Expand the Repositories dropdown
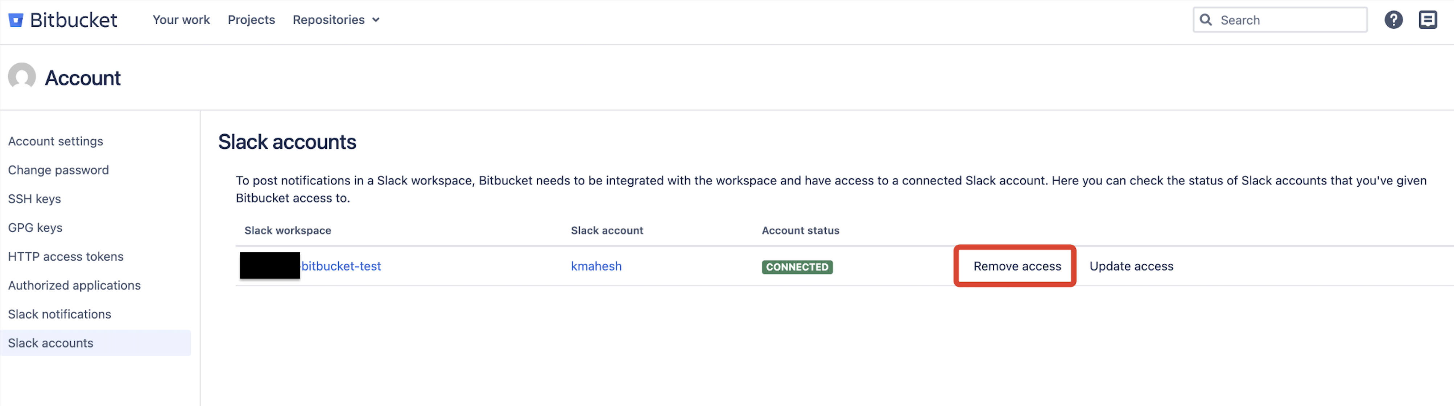1454x406 pixels. tap(336, 19)
